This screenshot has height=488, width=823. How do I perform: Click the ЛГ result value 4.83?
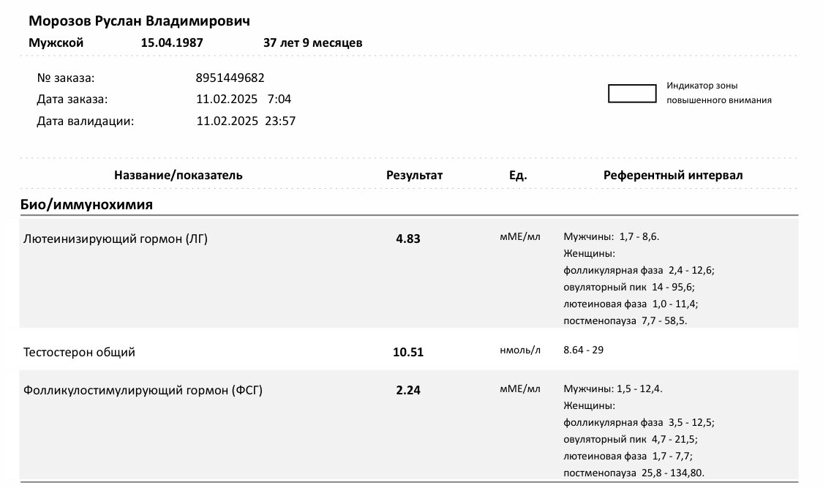click(x=408, y=239)
